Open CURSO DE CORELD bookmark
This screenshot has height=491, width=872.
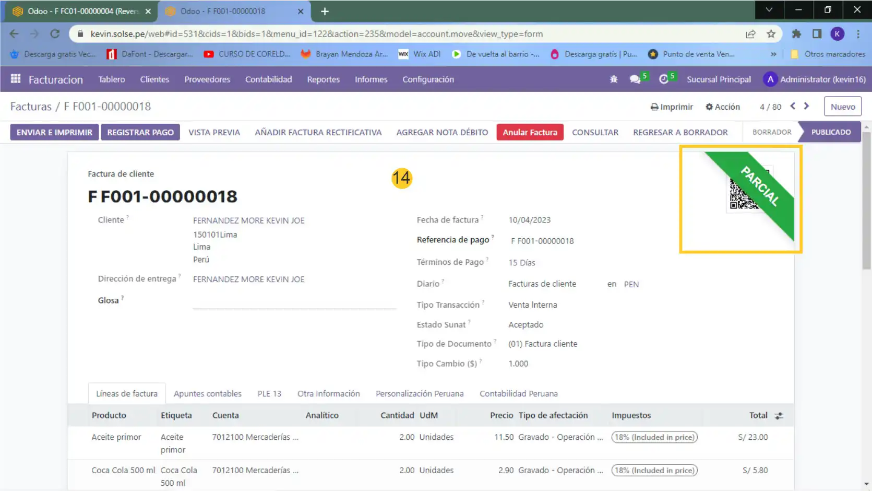pyautogui.click(x=247, y=54)
